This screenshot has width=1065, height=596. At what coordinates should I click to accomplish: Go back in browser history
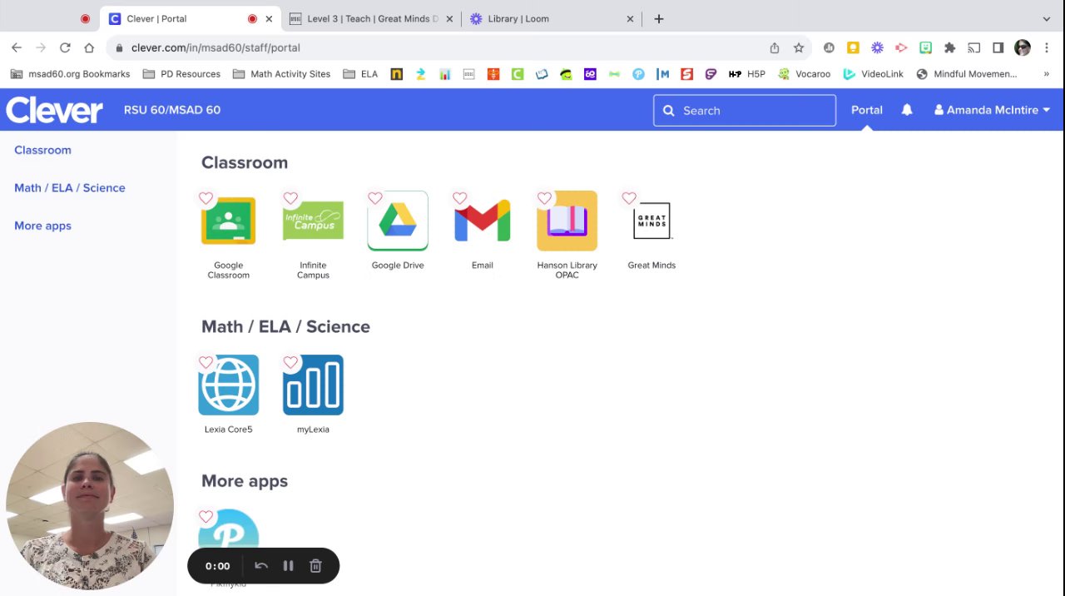coord(17,47)
